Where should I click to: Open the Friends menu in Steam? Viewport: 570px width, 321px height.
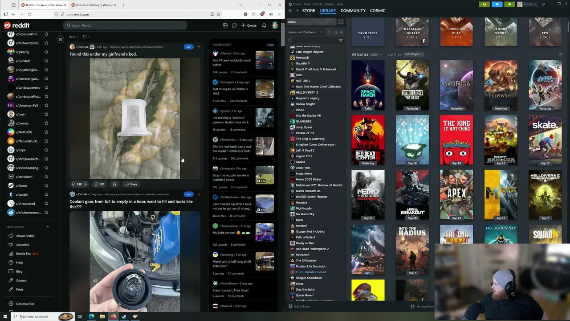coord(318,4)
